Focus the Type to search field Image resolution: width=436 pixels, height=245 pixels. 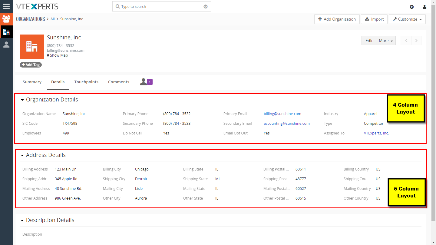[162, 6]
